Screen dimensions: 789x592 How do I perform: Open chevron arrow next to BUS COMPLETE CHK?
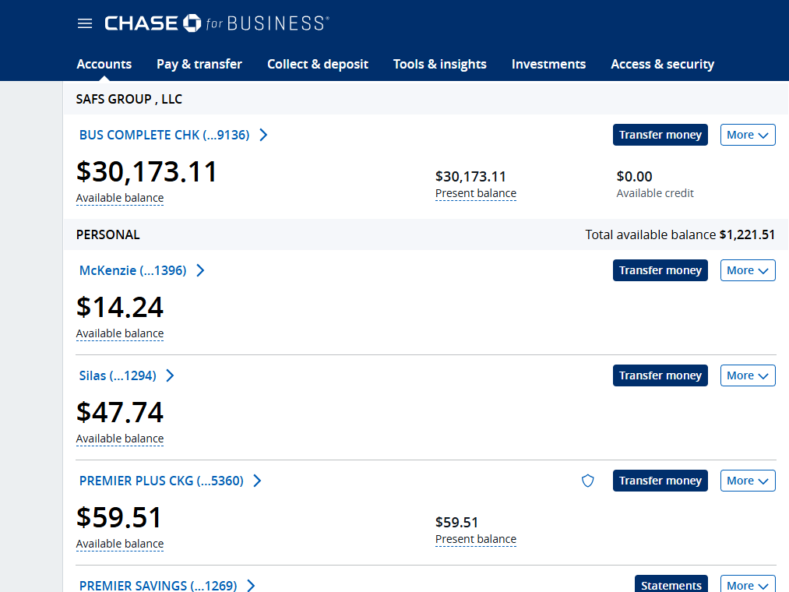point(263,135)
